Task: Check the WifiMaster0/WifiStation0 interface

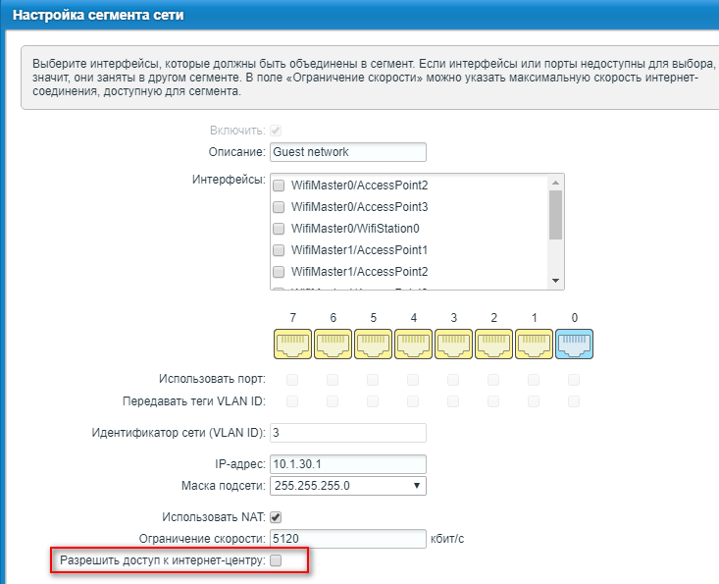Action: (x=280, y=229)
